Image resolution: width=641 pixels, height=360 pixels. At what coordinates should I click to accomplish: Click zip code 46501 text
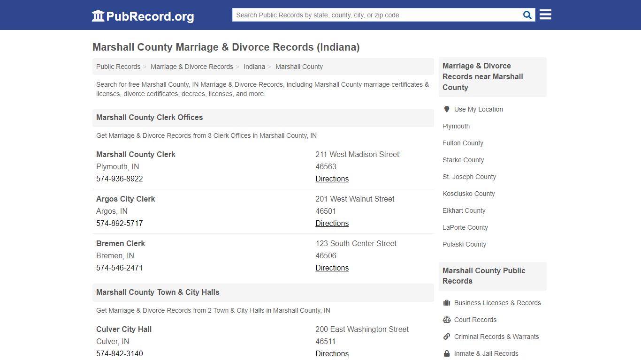point(326,211)
